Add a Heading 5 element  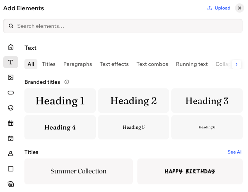pos(134,127)
